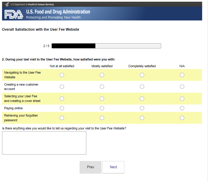Click the survey progress bar
208x182 pixels.
[106, 46]
